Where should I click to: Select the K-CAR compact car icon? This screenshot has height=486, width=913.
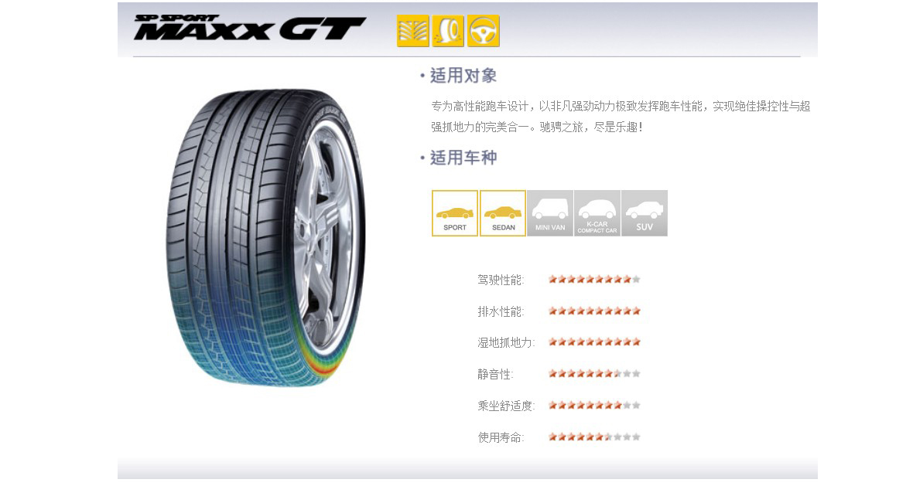(597, 213)
